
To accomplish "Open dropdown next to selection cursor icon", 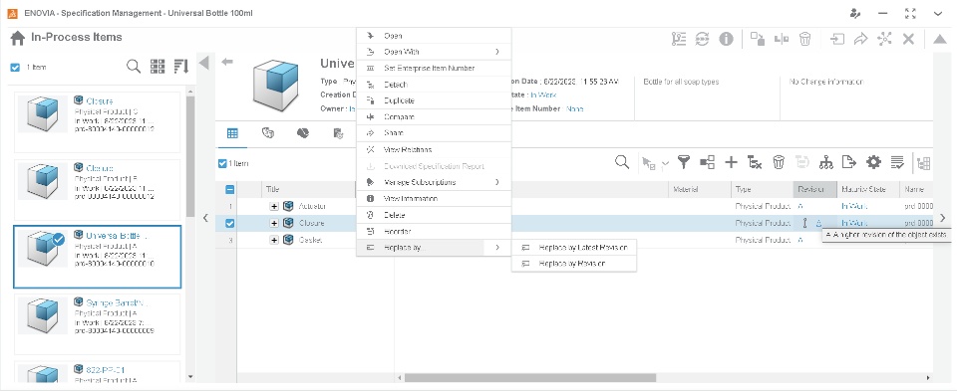I will point(665,163).
